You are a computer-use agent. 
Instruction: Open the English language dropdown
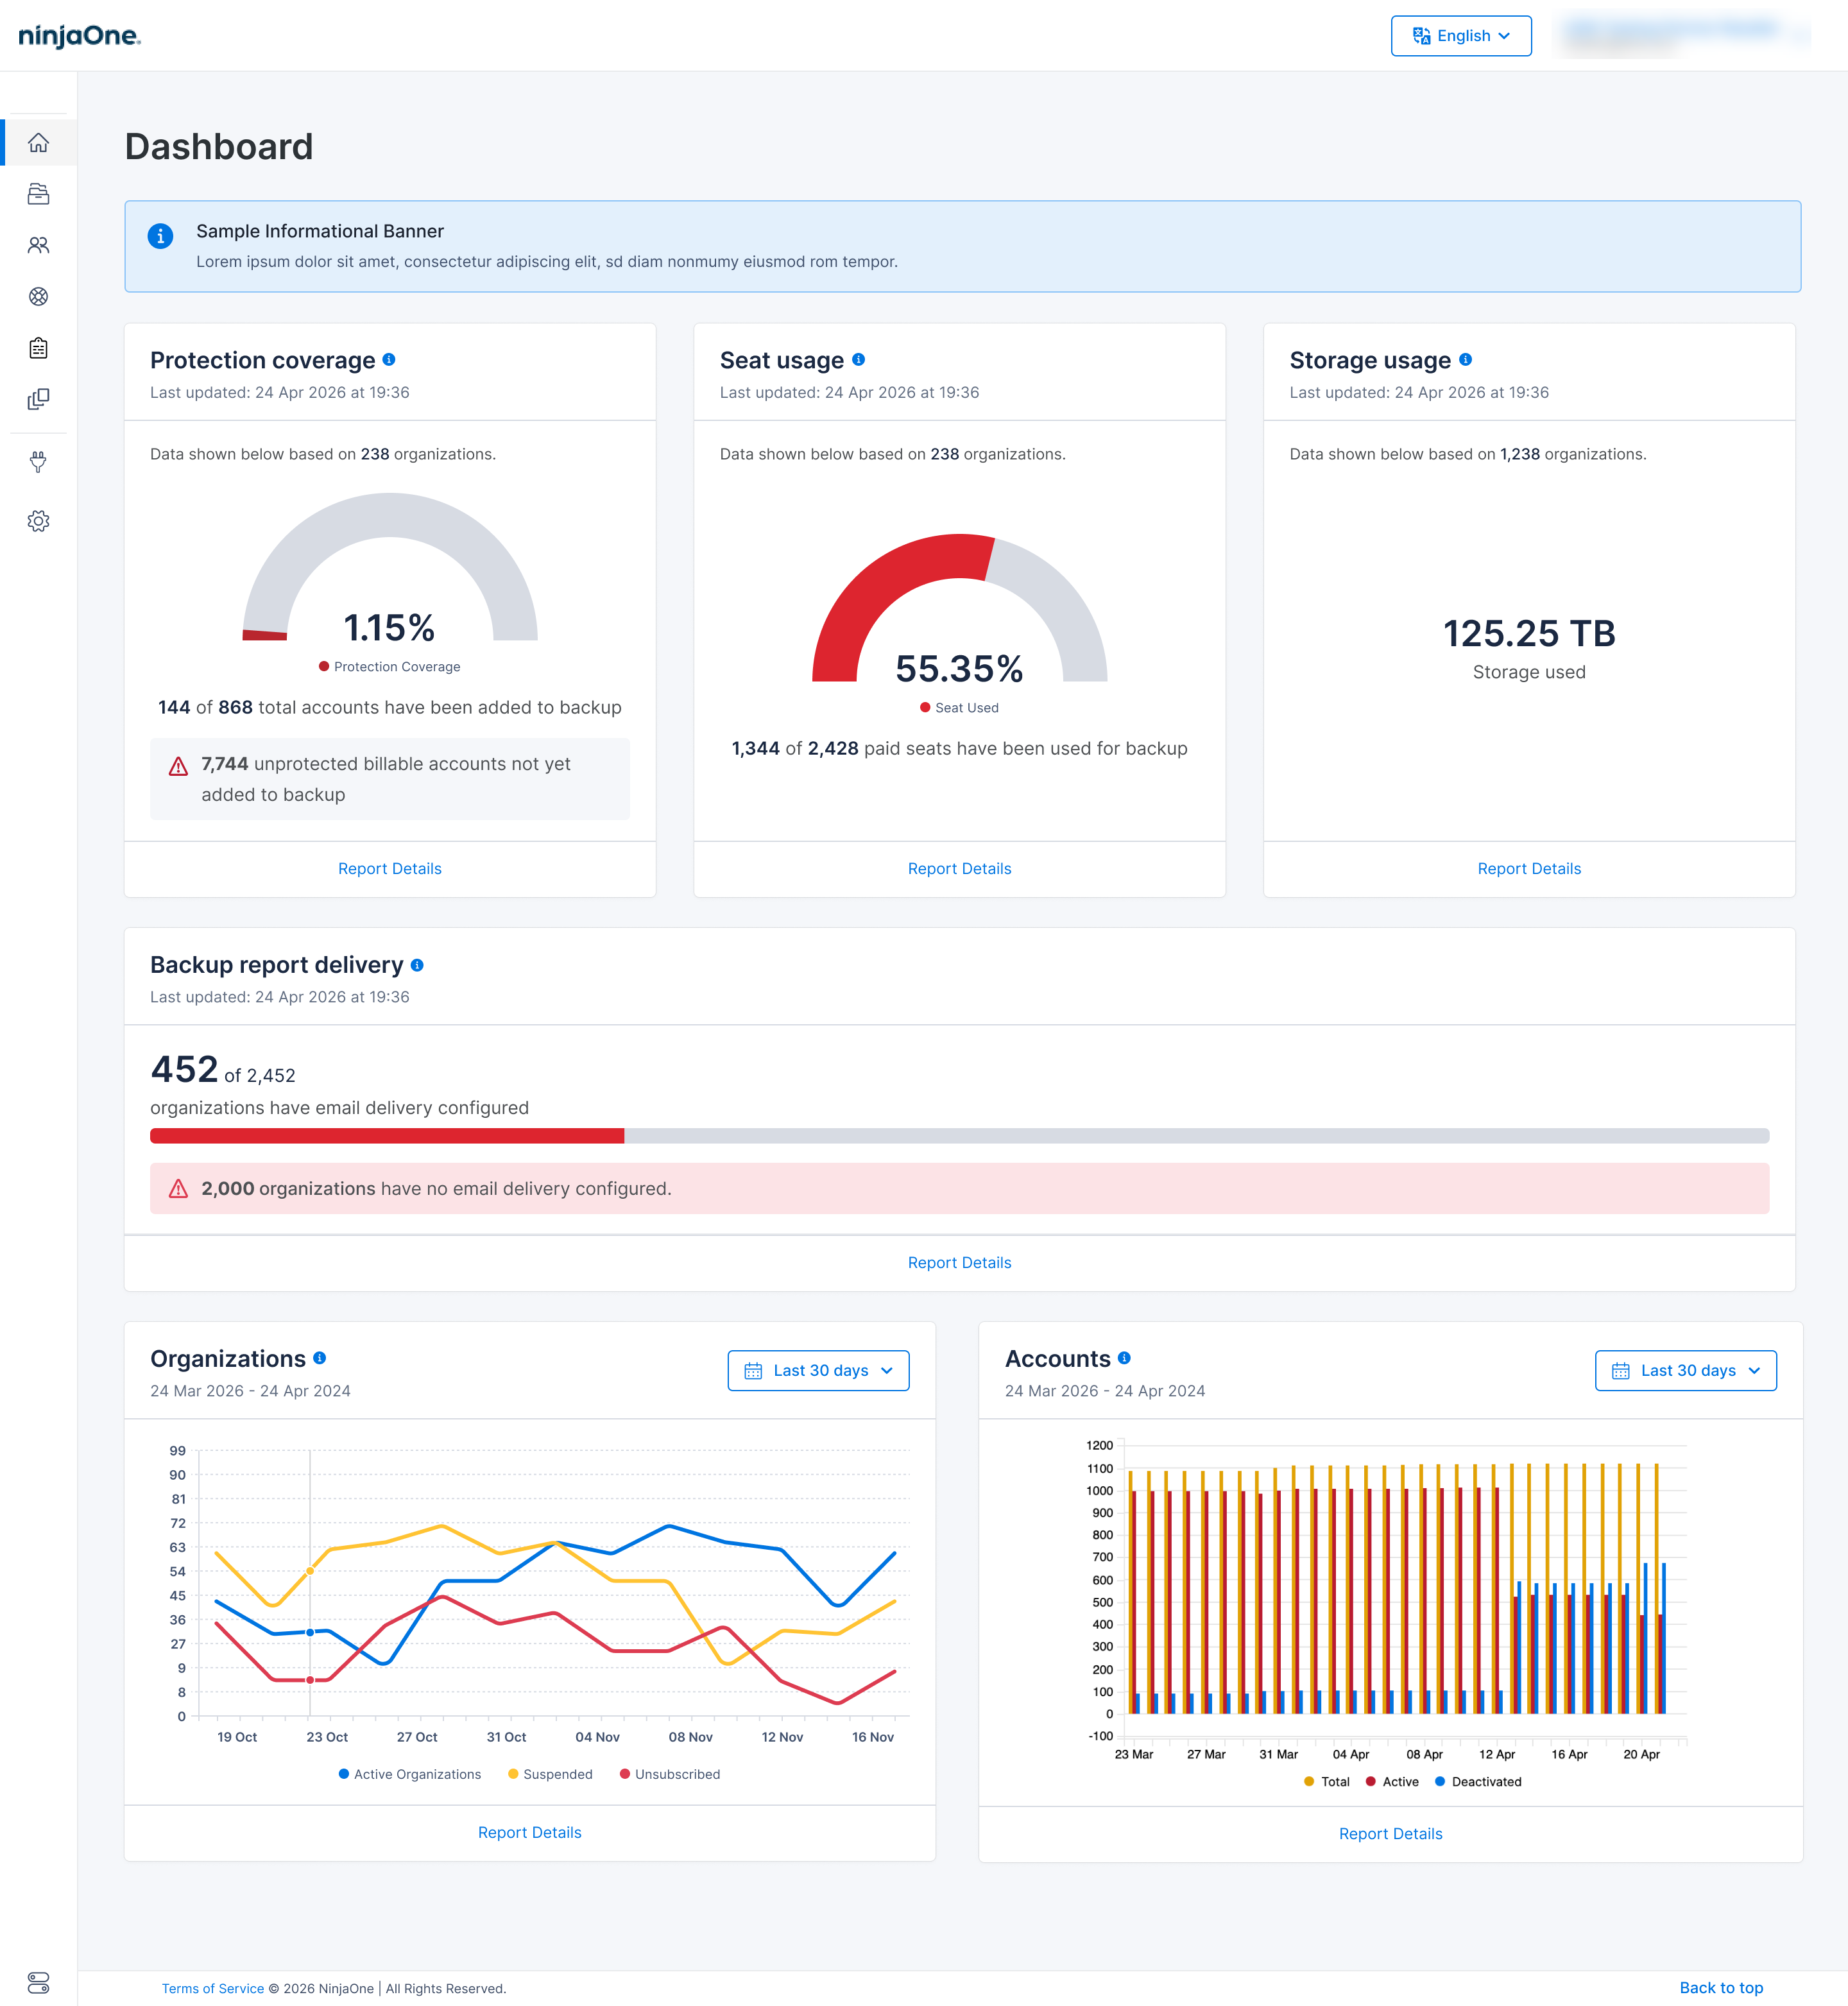(1461, 36)
